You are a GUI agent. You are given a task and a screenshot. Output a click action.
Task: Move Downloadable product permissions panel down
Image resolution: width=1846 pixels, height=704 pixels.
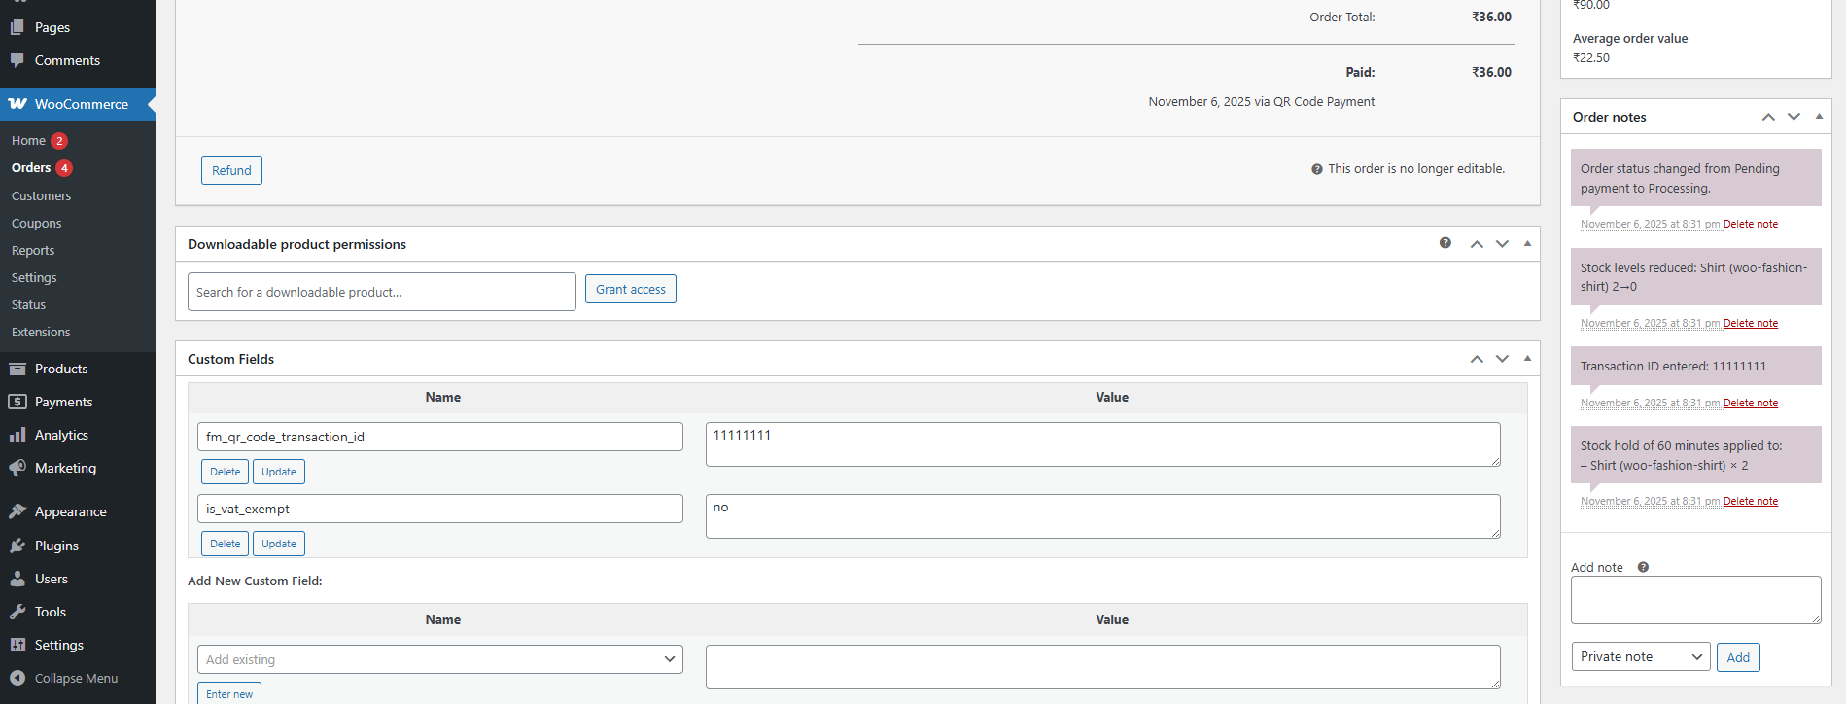1502,244
